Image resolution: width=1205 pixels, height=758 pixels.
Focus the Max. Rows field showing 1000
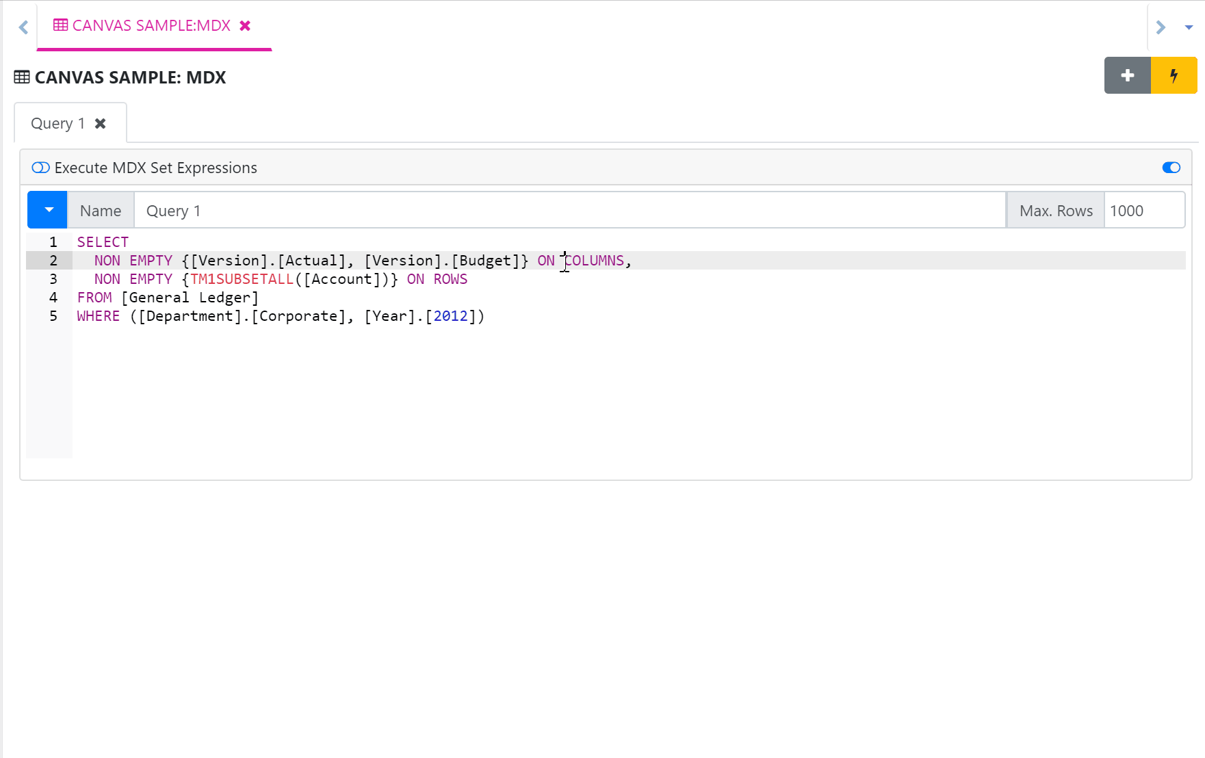point(1143,211)
